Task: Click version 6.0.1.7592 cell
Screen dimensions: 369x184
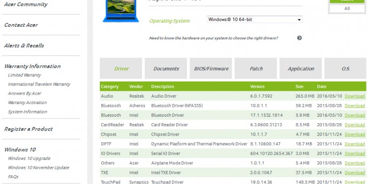Action: (261, 96)
